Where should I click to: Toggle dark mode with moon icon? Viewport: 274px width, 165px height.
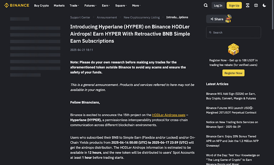264,5
